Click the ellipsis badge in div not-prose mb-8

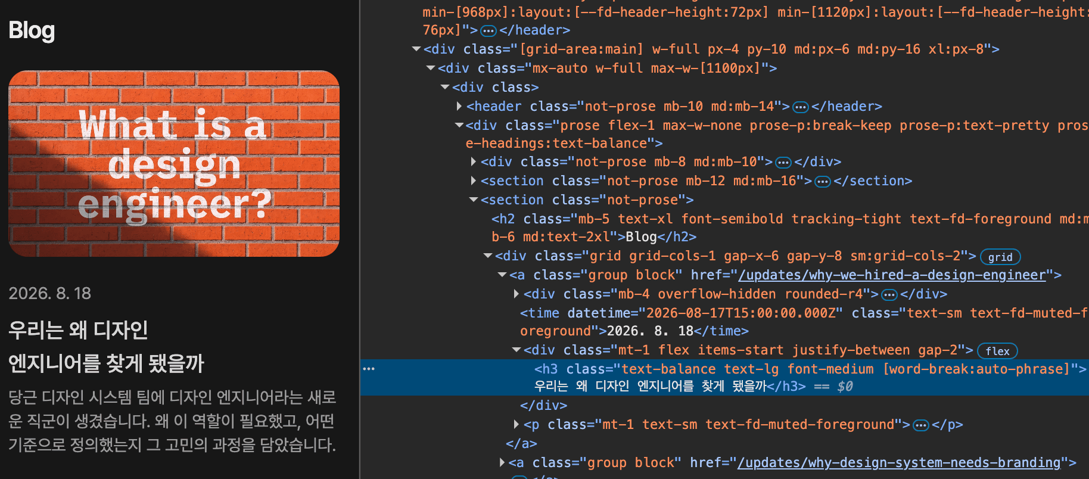783,163
